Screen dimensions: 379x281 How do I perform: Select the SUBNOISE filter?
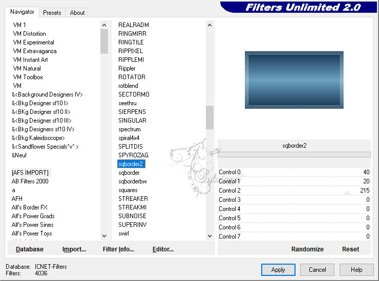click(133, 216)
